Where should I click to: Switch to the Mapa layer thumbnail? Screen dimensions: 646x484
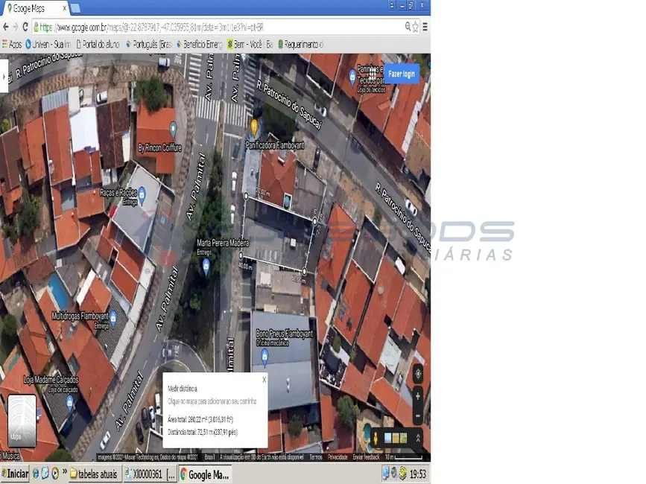22,421
